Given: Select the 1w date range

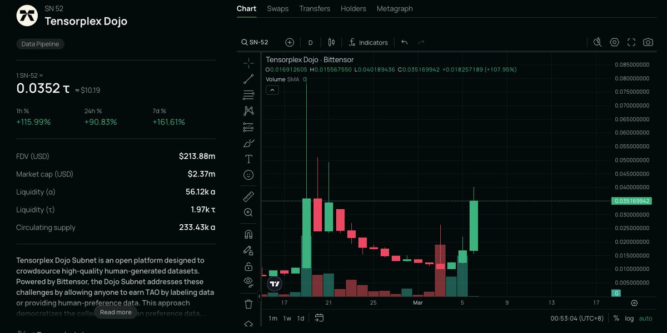Looking at the screenshot, I should coord(287,318).
